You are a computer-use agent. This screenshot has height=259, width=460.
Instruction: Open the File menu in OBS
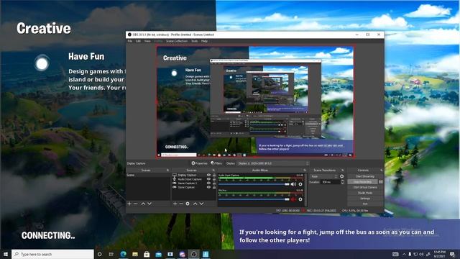click(x=129, y=41)
